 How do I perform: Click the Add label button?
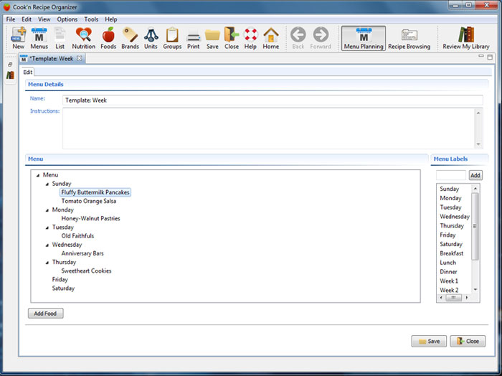tap(475, 175)
